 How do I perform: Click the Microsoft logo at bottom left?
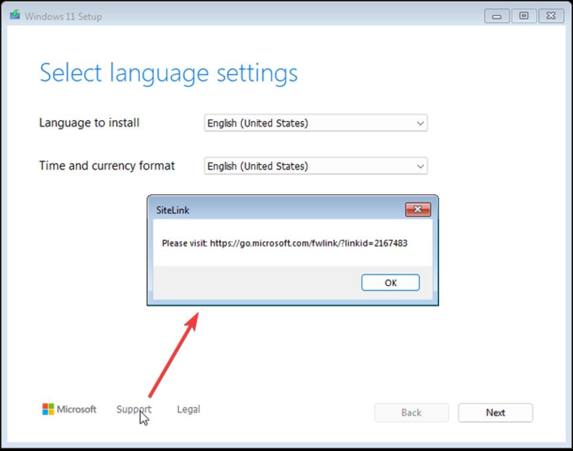(x=69, y=409)
